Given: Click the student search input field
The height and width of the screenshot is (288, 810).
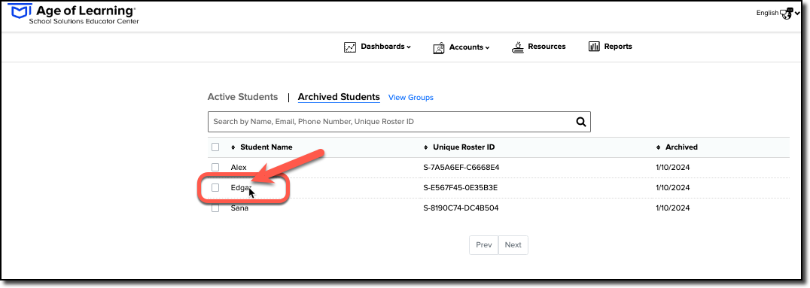Looking at the screenshot, I should (x=399, y=122).
